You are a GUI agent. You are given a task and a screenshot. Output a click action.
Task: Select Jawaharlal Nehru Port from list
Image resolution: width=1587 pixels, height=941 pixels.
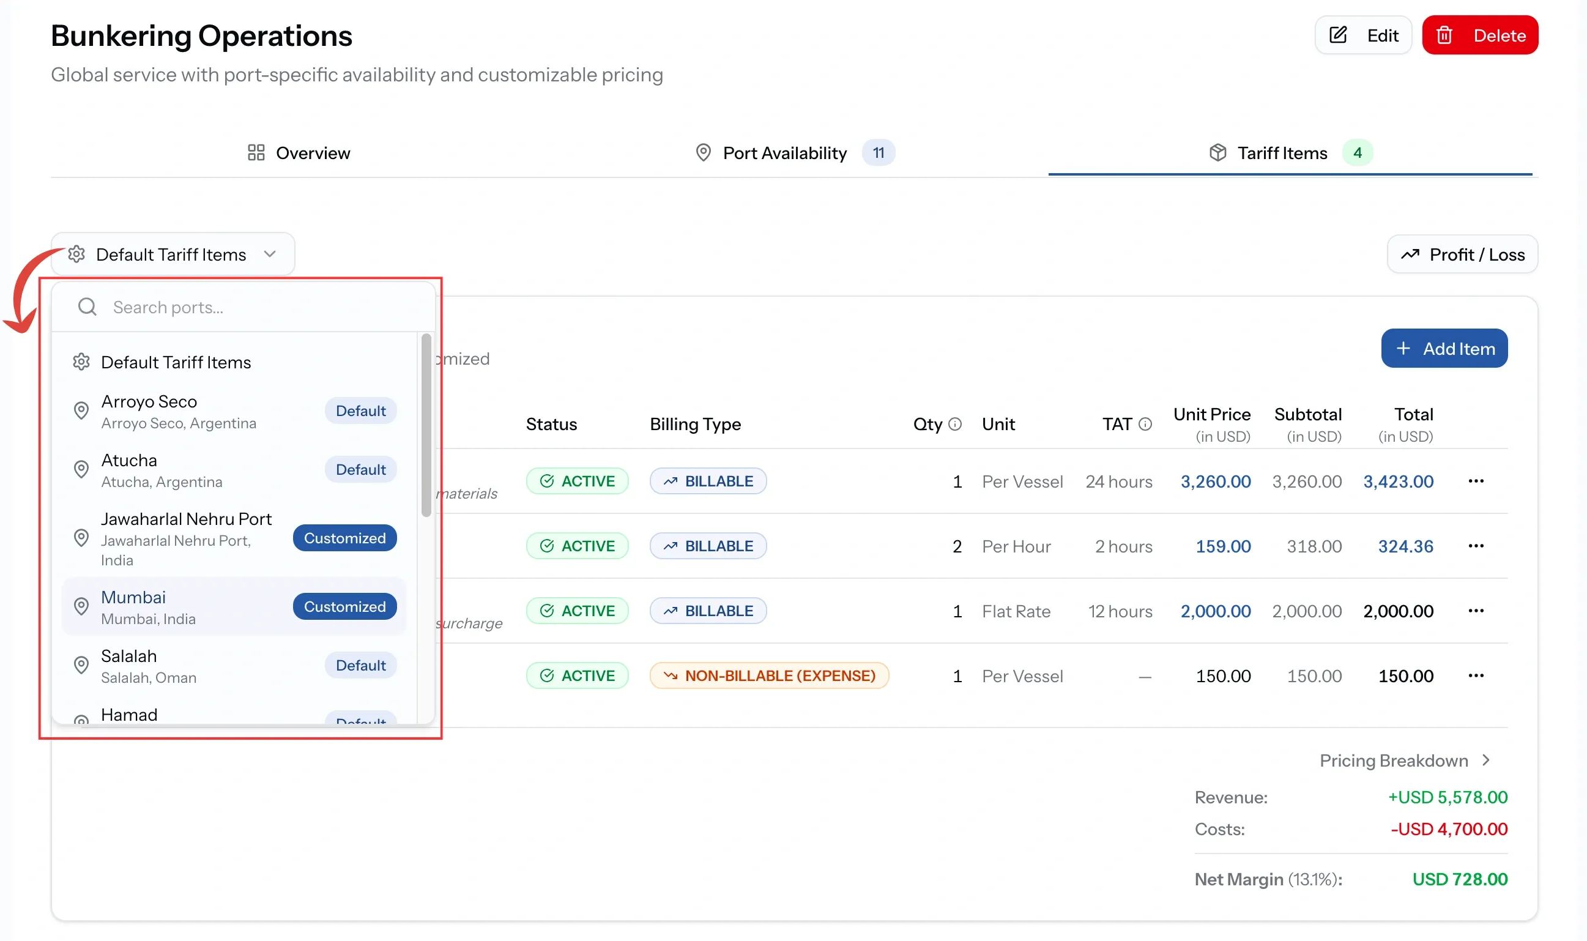click(x=234, y=538)
